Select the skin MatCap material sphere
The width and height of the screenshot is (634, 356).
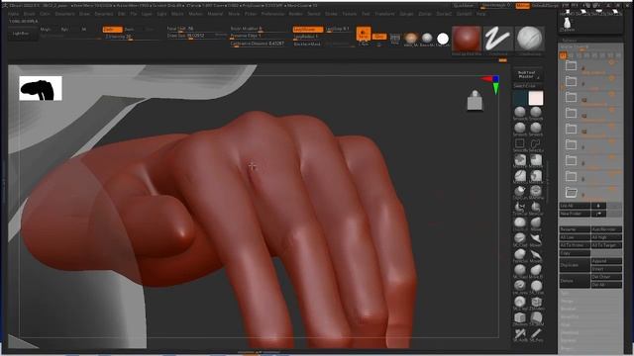click(411, 39)
